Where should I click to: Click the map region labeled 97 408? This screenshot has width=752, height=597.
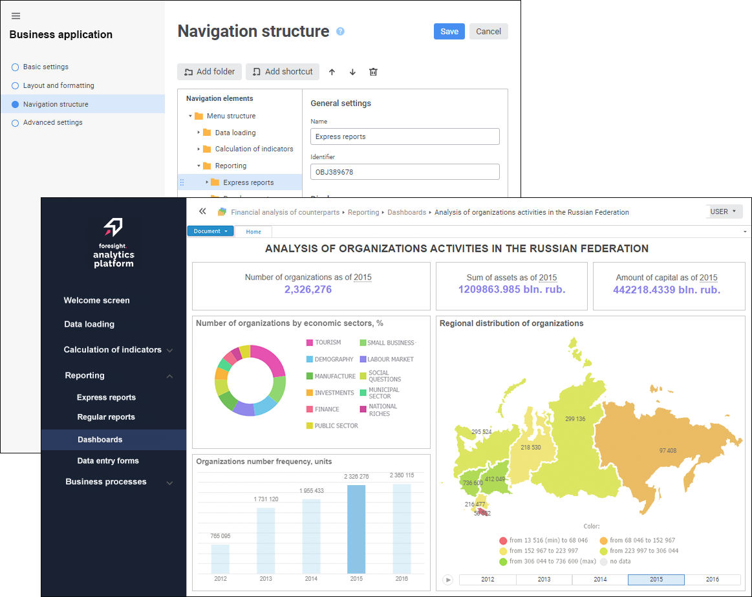667,451
